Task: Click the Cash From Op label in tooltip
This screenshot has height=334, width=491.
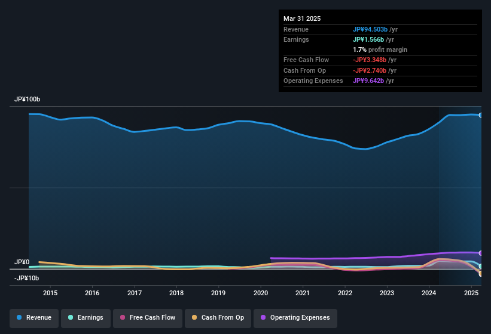Action: 304,70
